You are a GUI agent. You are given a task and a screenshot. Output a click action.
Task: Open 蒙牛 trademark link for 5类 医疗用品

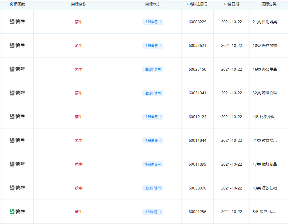(79, 212)
